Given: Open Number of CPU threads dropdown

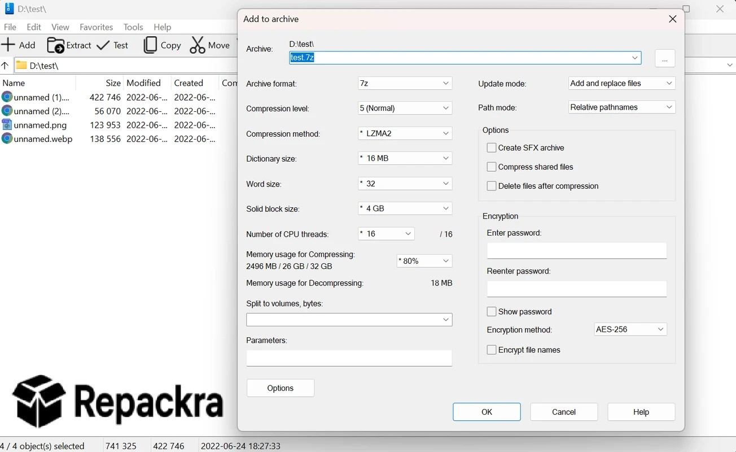Looking at the screenshot, I should [387, 234].
